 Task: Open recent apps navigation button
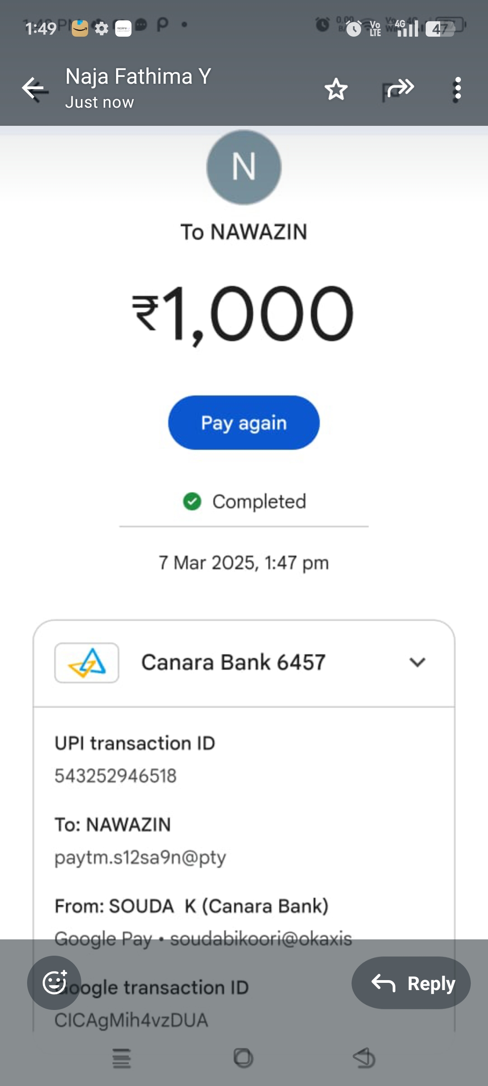(x=121, y=1058)
